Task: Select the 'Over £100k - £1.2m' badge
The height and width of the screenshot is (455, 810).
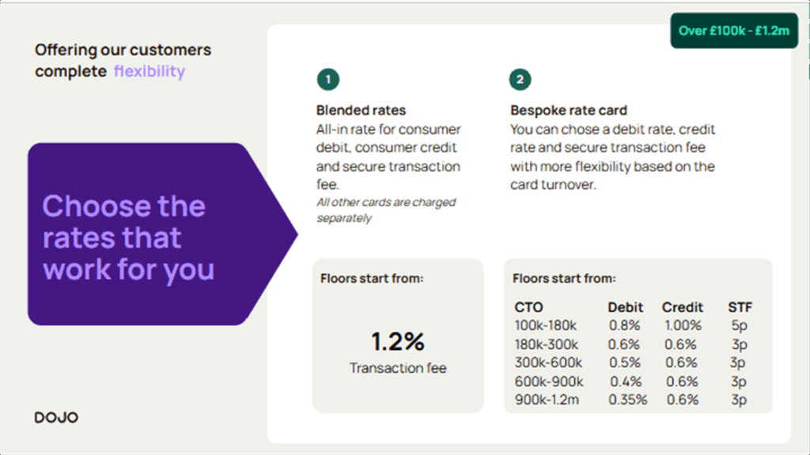Action: (x=734, y=31)
